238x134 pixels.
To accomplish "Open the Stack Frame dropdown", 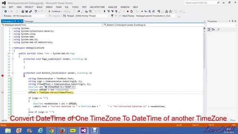I will 176,16.
